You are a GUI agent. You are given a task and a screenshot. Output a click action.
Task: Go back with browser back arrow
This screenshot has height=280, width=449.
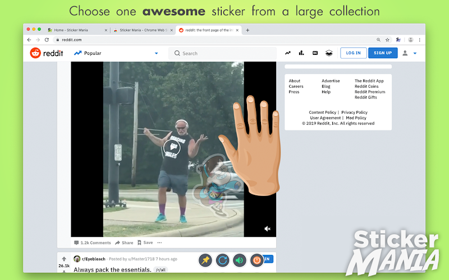[x=29, y=40]
